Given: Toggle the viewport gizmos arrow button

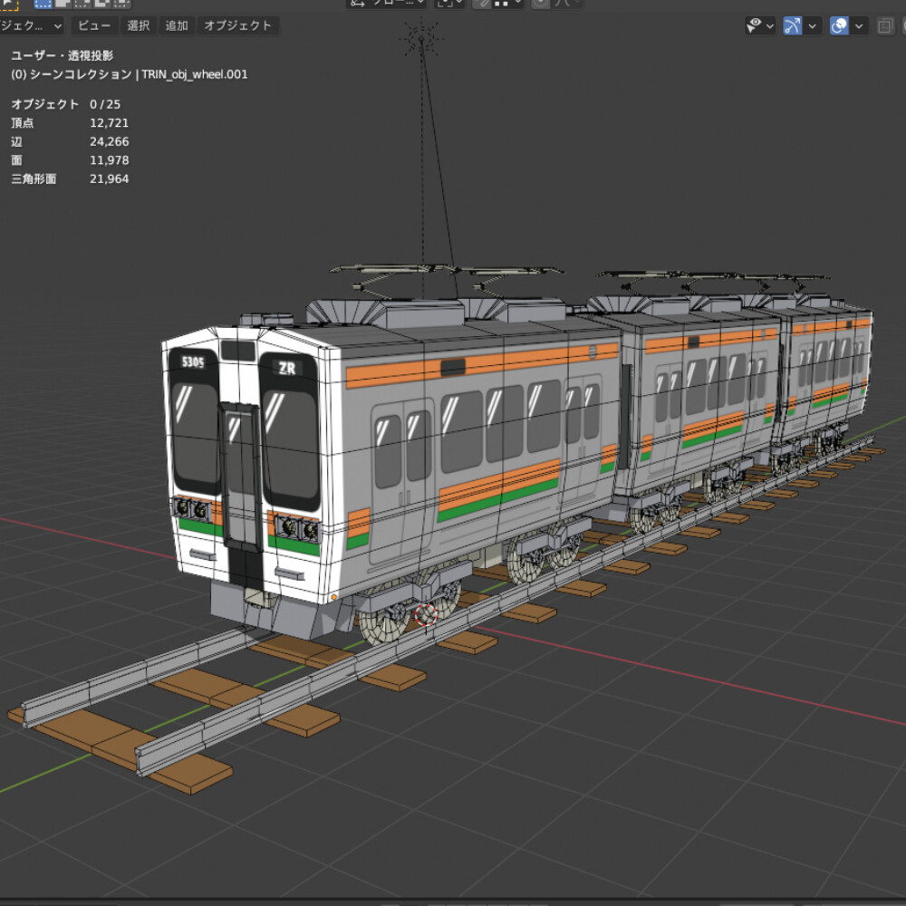Looking at the screenshot, I should pos(793,25).
